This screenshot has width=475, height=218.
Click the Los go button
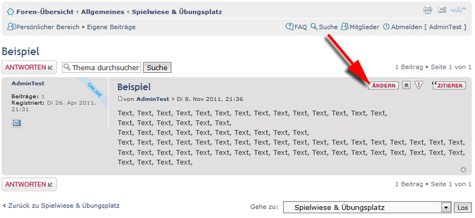coord(463,208)
